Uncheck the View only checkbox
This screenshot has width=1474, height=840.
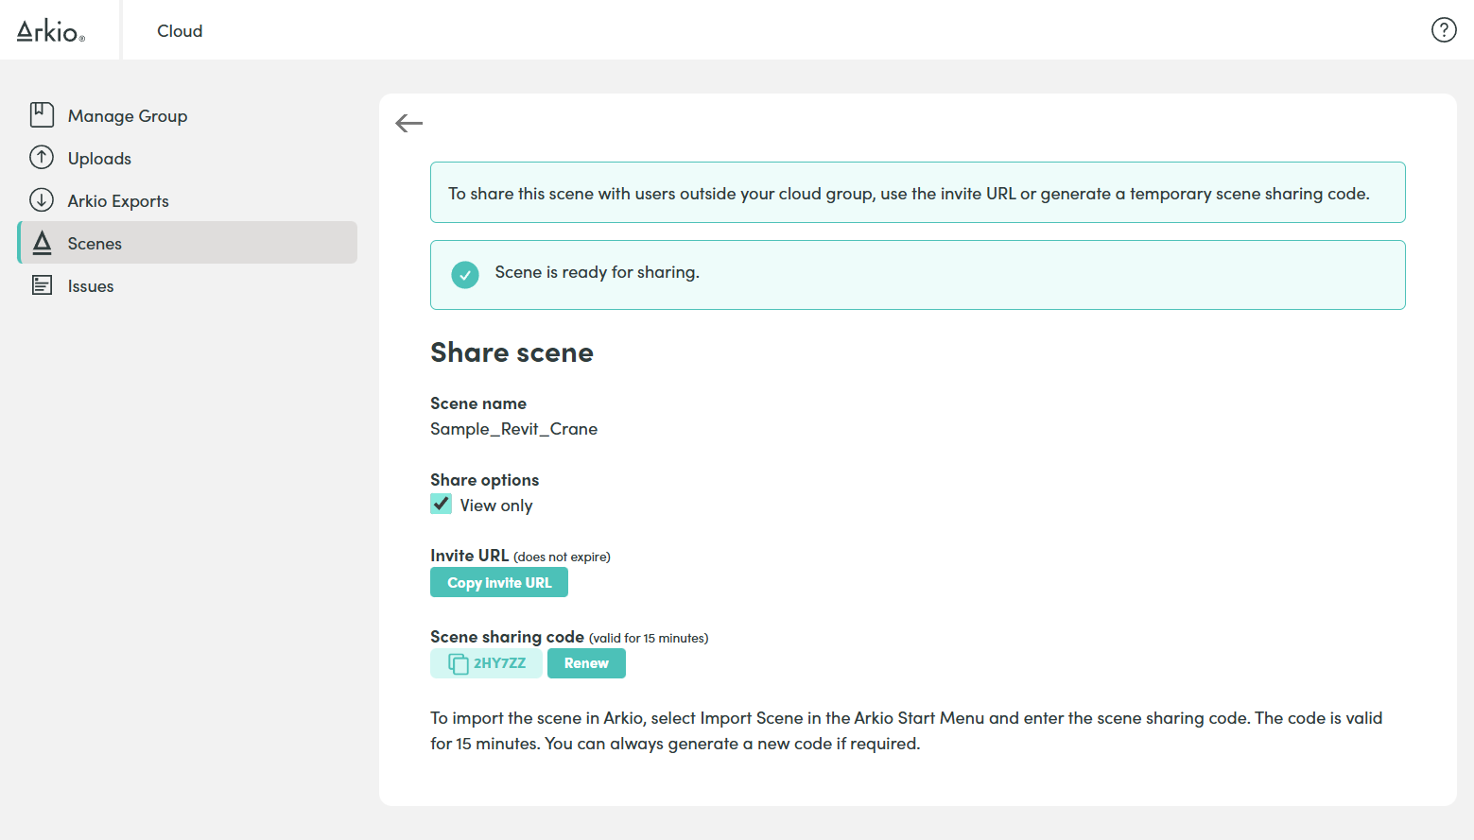tap(441, 504)
